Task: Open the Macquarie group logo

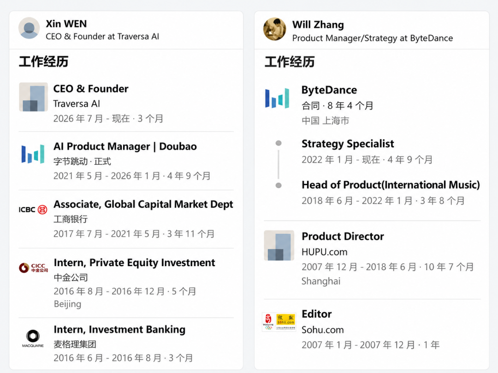Action: pyautogui.click(x=33, y=339)
